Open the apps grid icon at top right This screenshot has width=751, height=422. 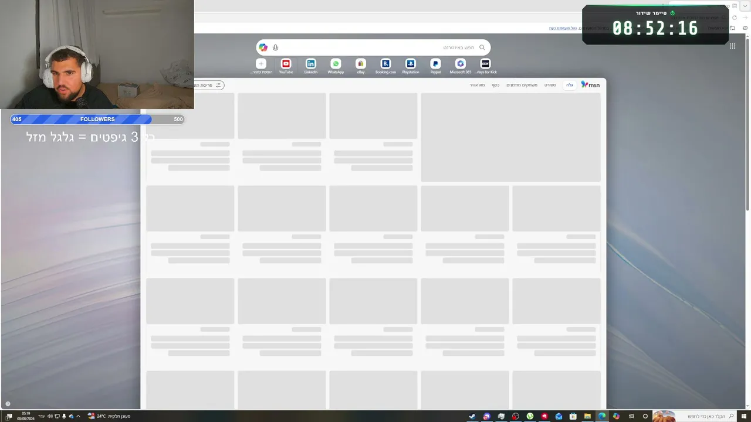(x=732, y=46)
